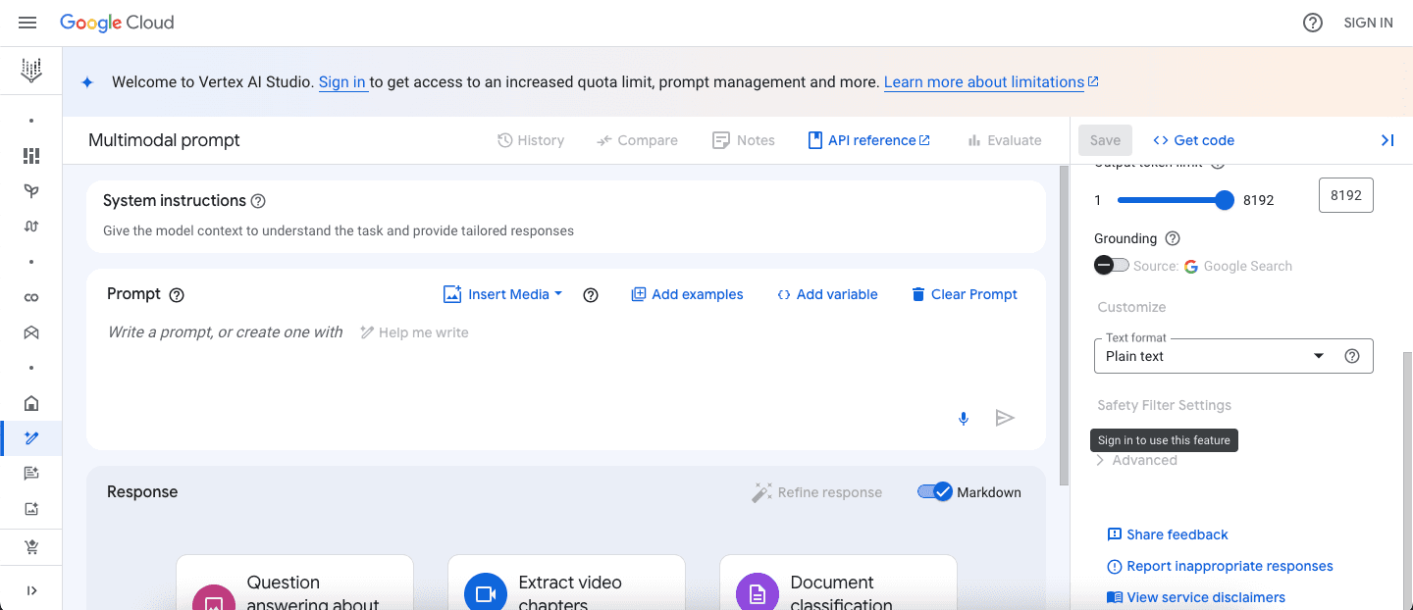Click Add examples button
Screen dimensions: 1413x610
[x=687, y=294]
